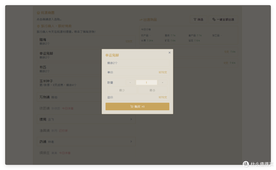Set quantity to 最少
This screenshot has width=276, height=170.
[x=122, y=90]
